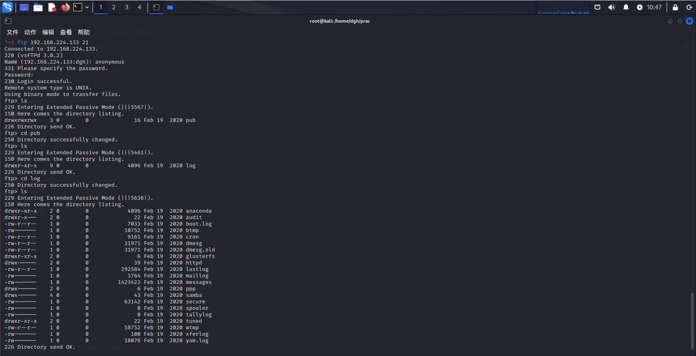Click the CPU usage graph monitor

[563, 7]
